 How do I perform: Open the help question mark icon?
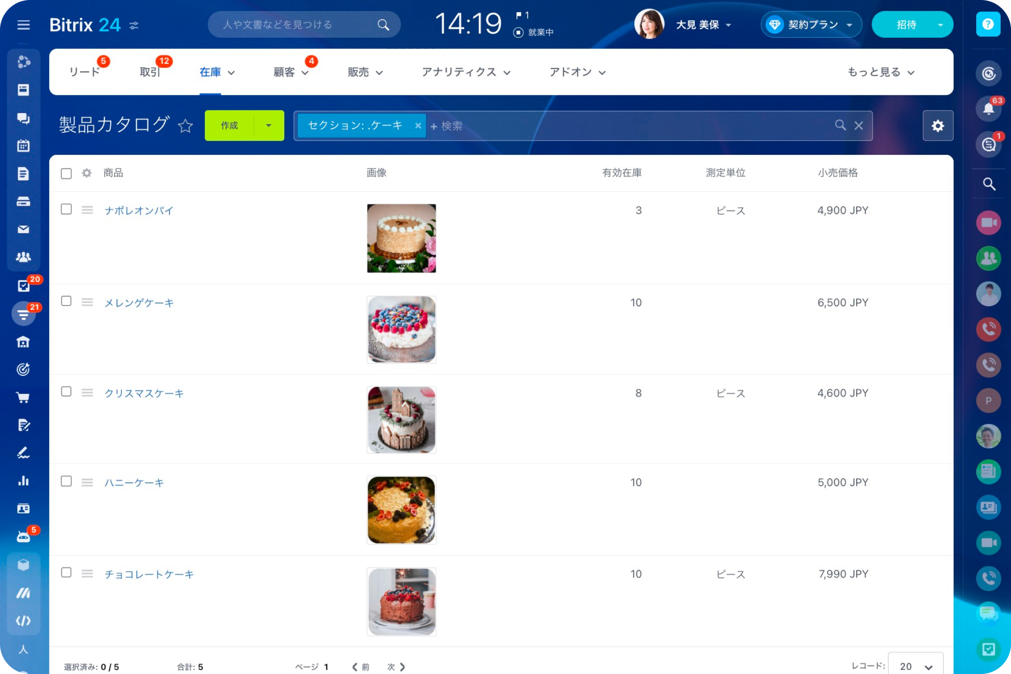point(988,25)
